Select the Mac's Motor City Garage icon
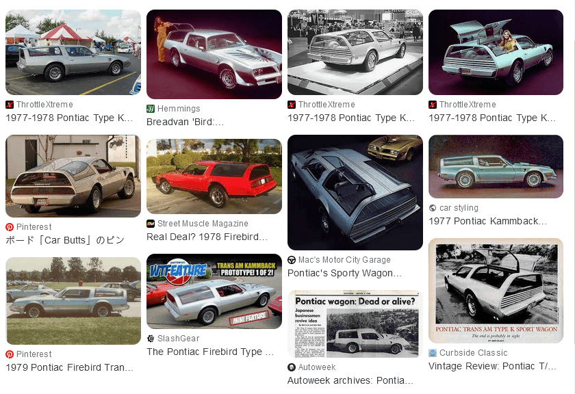575x394 pixels. [x=292, y=260]
